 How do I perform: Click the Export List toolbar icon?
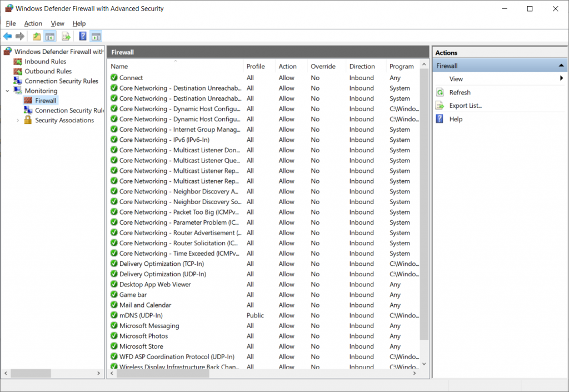point(66,36)
